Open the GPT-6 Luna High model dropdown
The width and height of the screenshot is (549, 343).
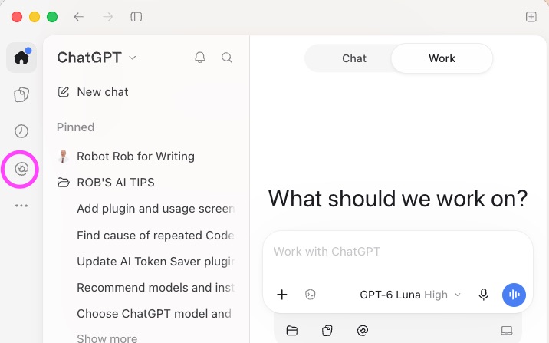410,295
